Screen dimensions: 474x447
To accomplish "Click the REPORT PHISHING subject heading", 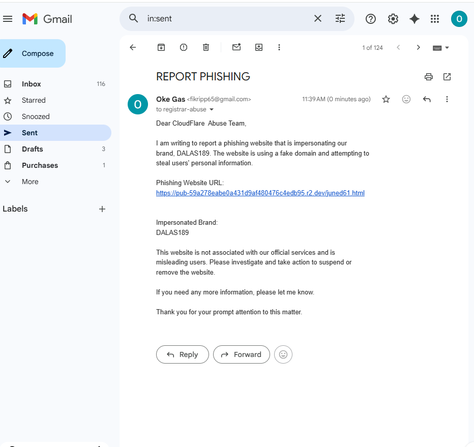I will (203, 76).
